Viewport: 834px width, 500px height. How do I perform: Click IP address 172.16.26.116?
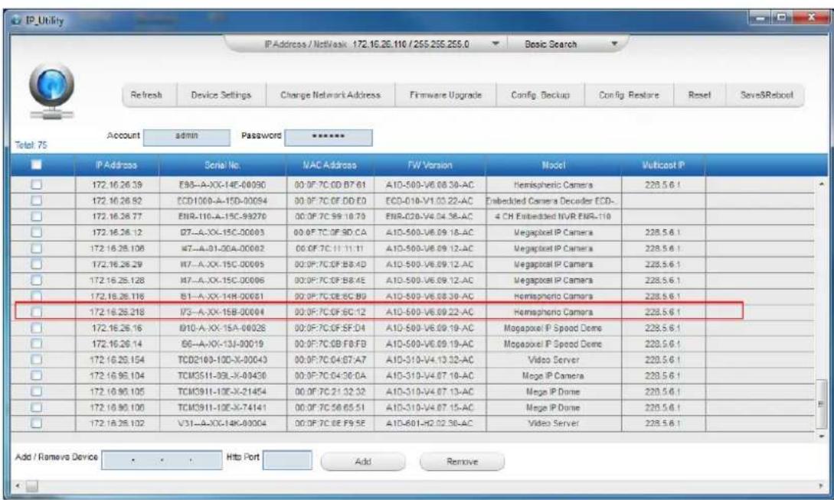(x=116, y=296)
